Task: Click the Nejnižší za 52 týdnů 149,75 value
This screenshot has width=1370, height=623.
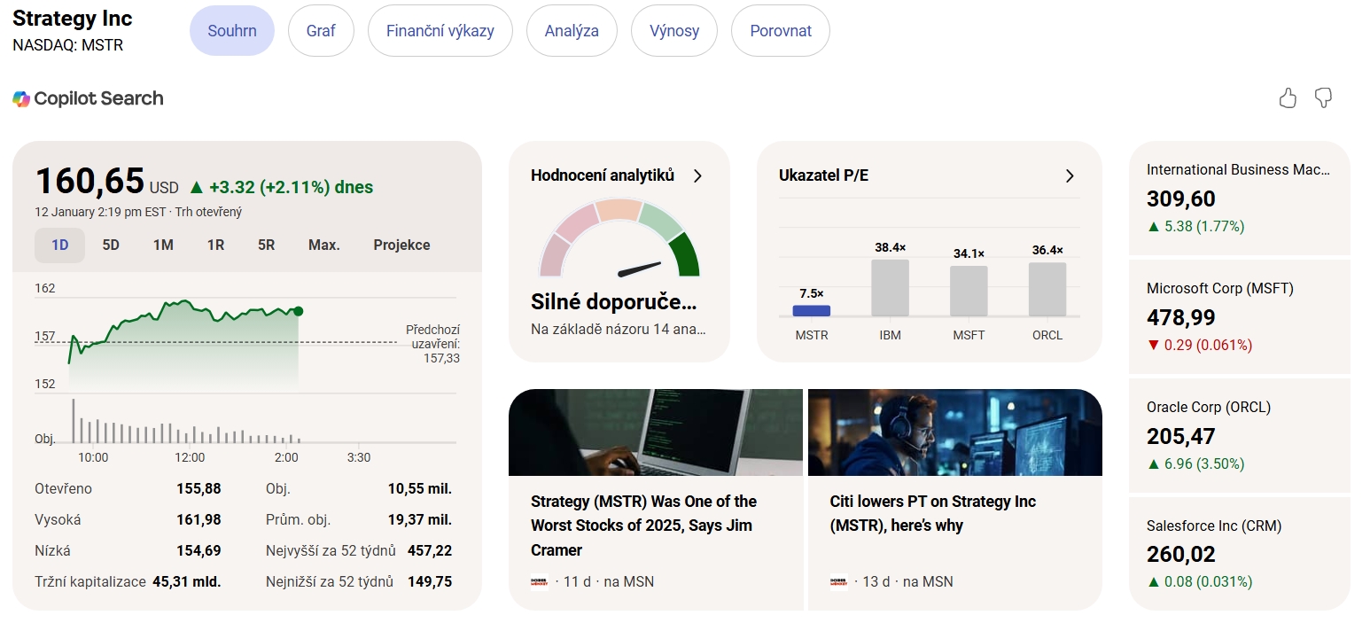Action: pos(430,582)
